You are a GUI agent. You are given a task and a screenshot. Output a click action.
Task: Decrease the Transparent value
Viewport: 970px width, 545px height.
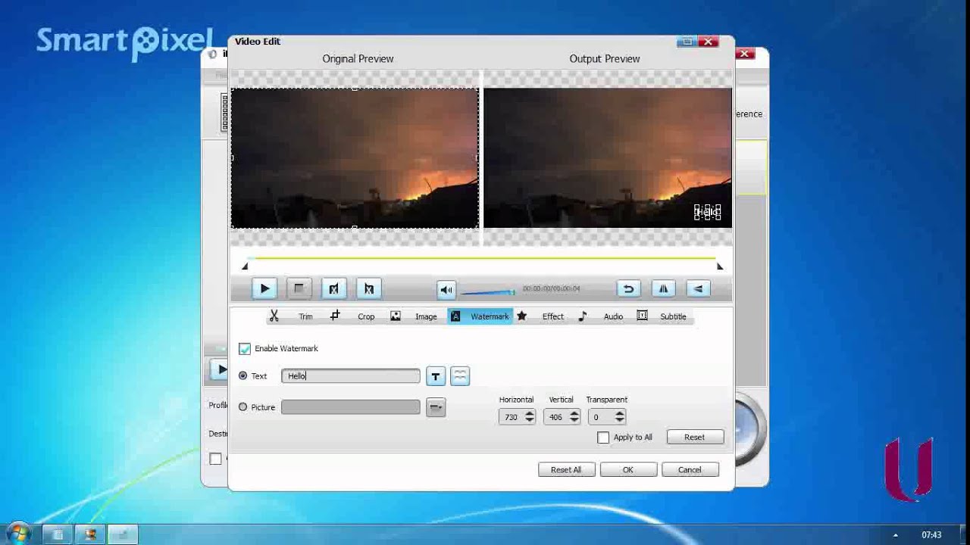click(619, 420)
